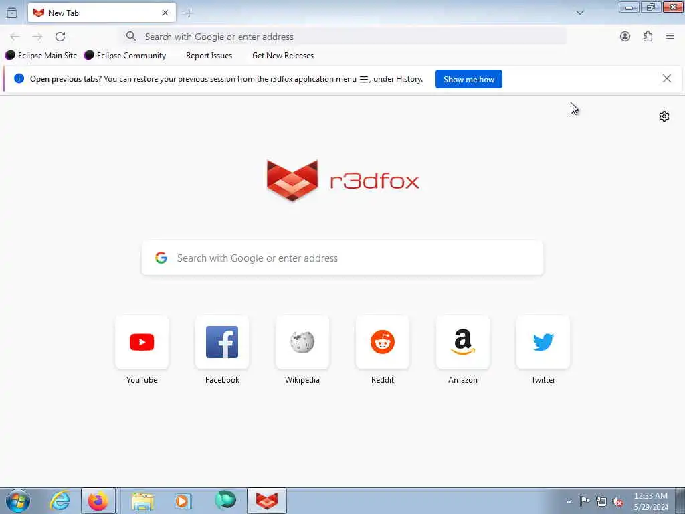The width and height of the screenshot is (685, 514).
Task: Open the Amazon shortcut tile
Action: [463, 342]
